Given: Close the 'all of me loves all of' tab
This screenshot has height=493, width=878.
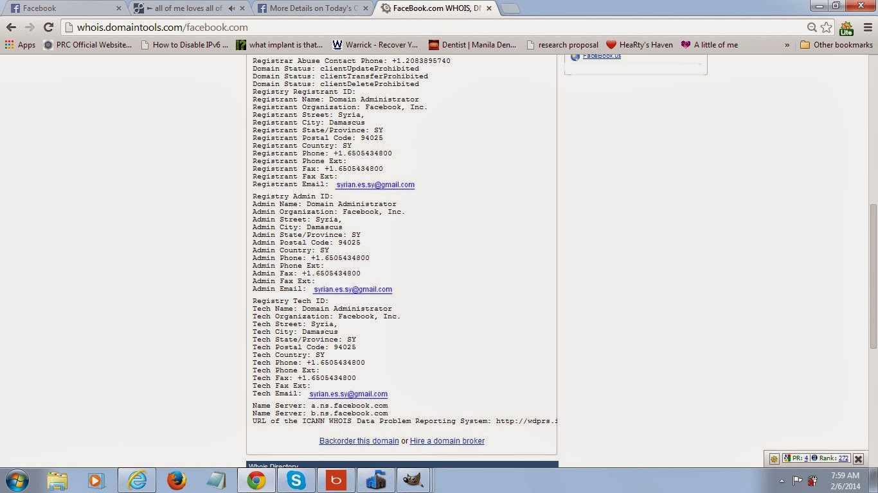Looking at the screenshot, I should coord(242,8).
